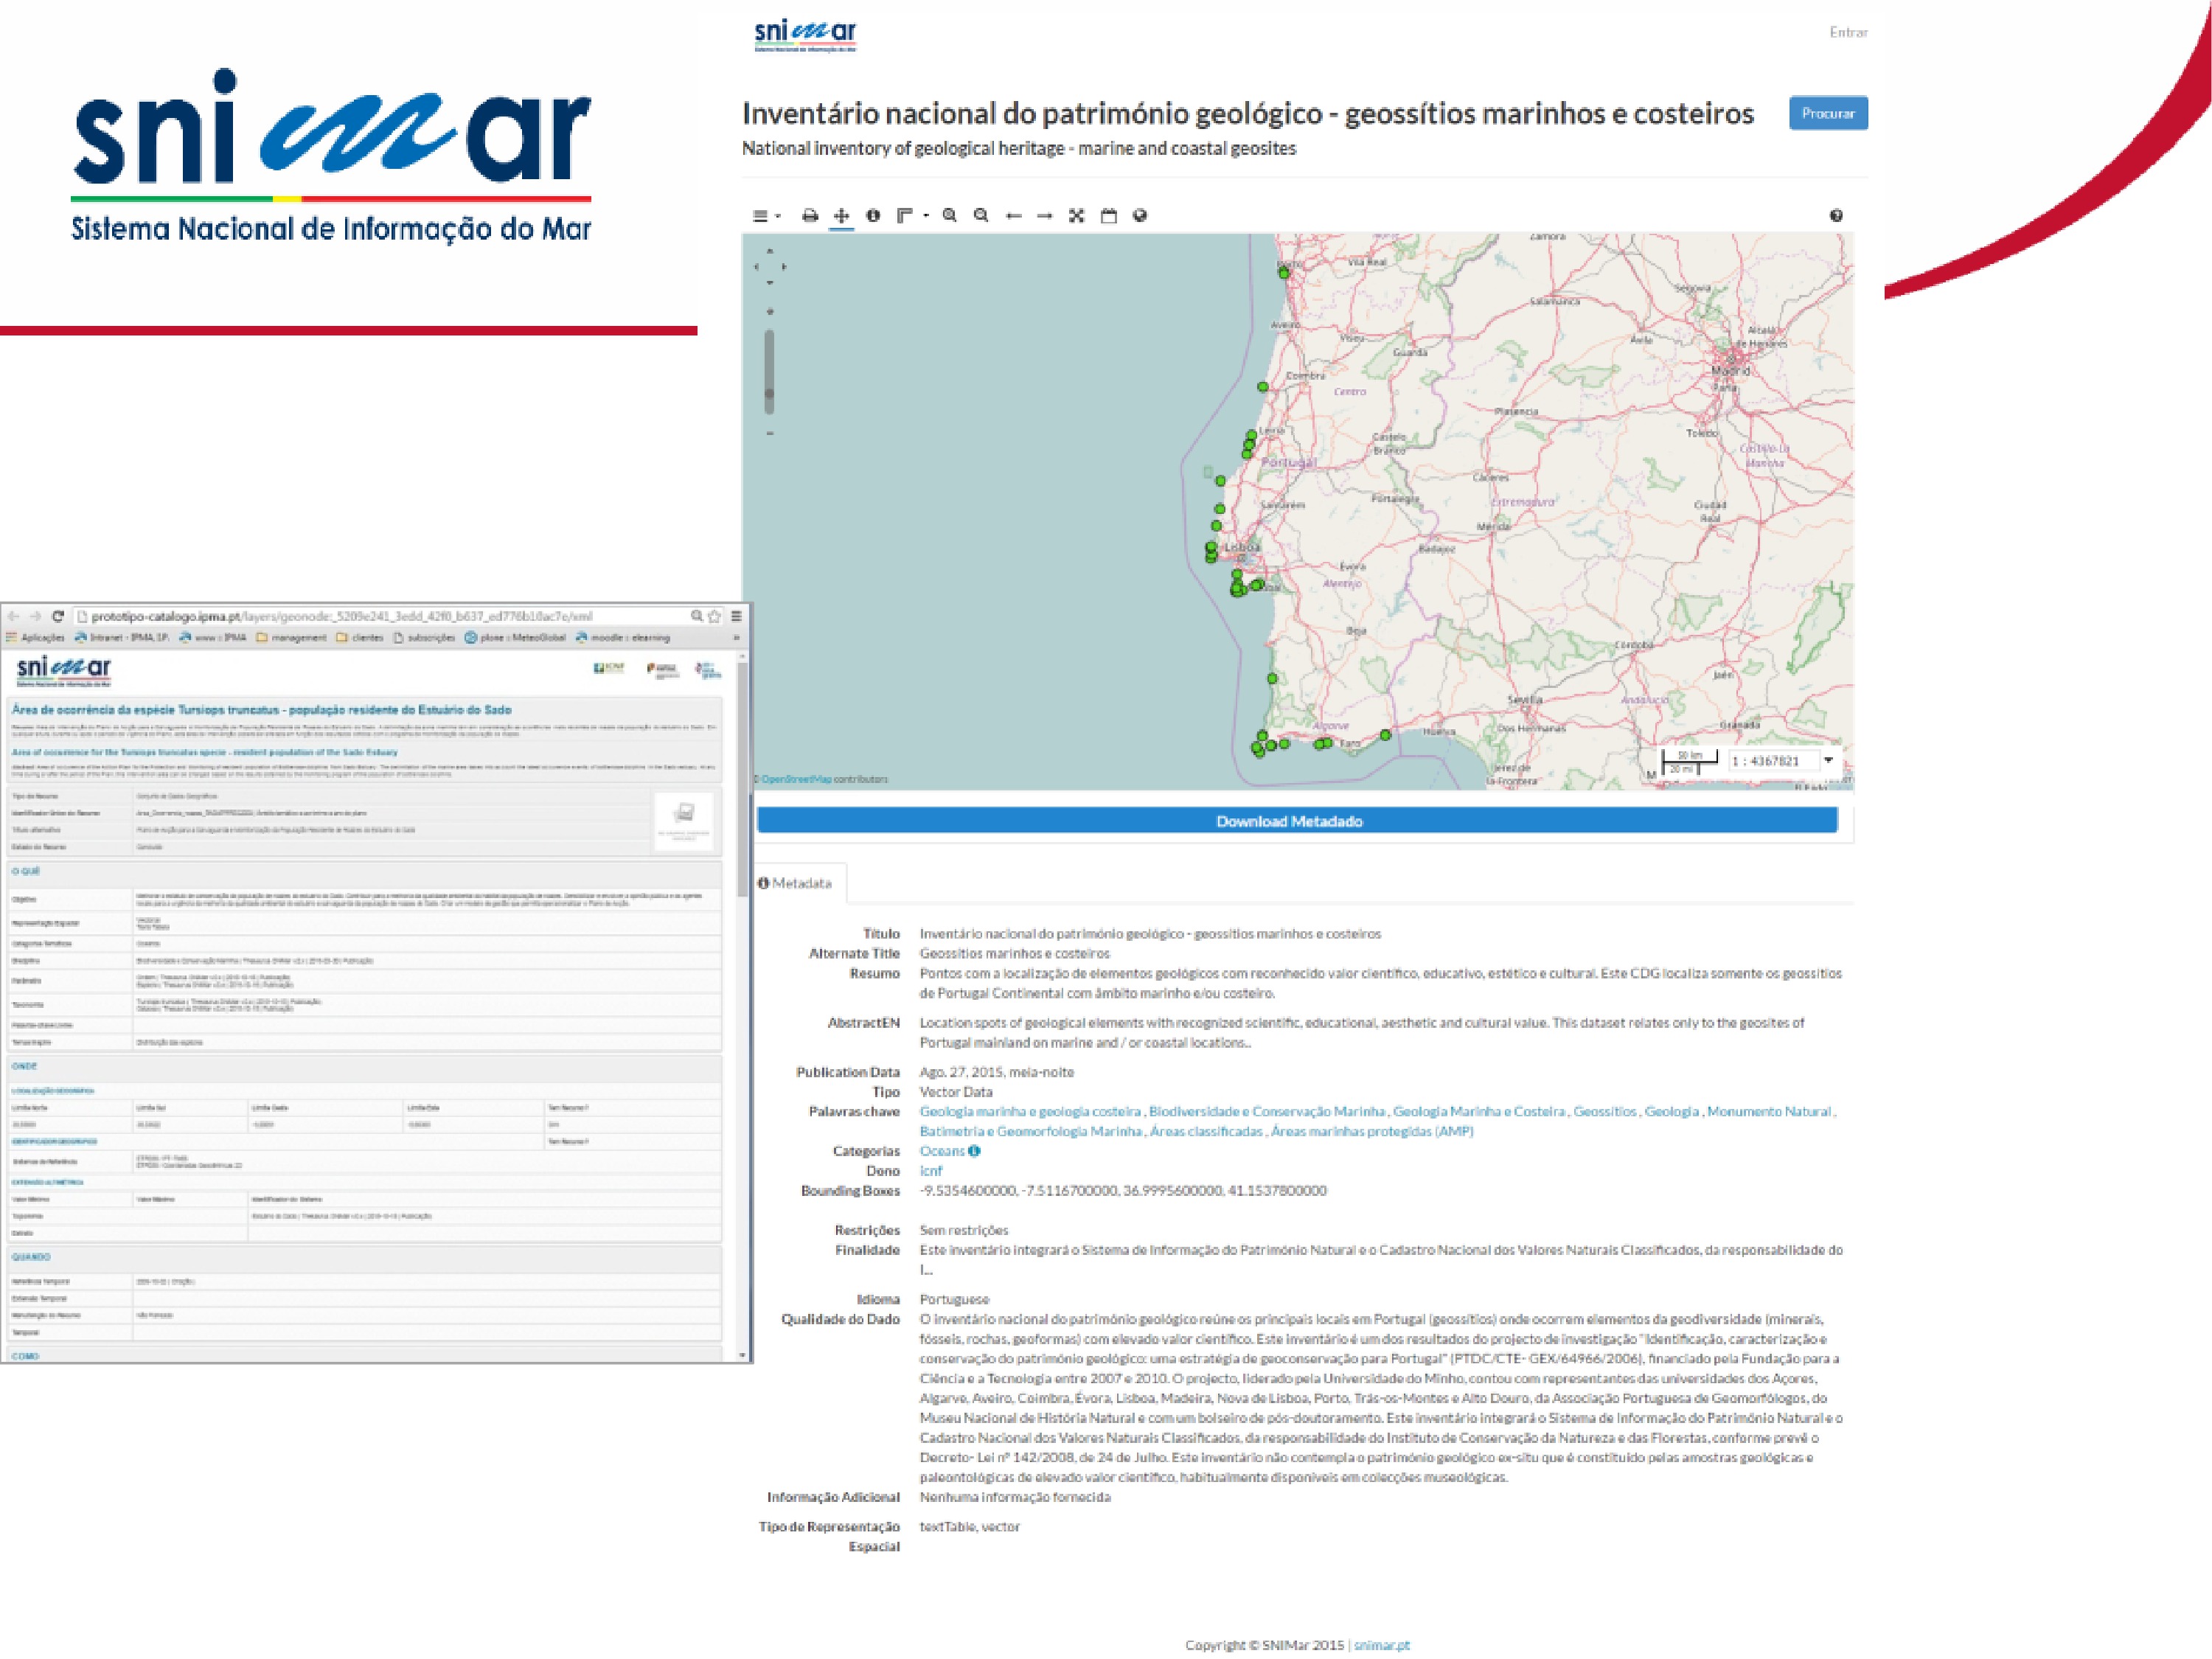Click the Entrar login link
Screen dimensions: 2212x1659
point(1848,32)
